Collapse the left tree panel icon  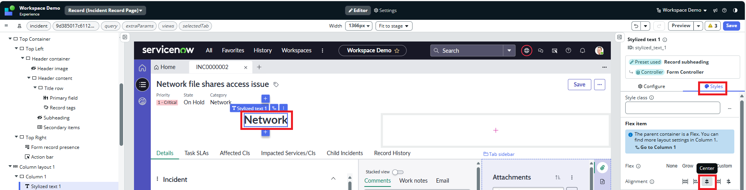pos(125,37)
